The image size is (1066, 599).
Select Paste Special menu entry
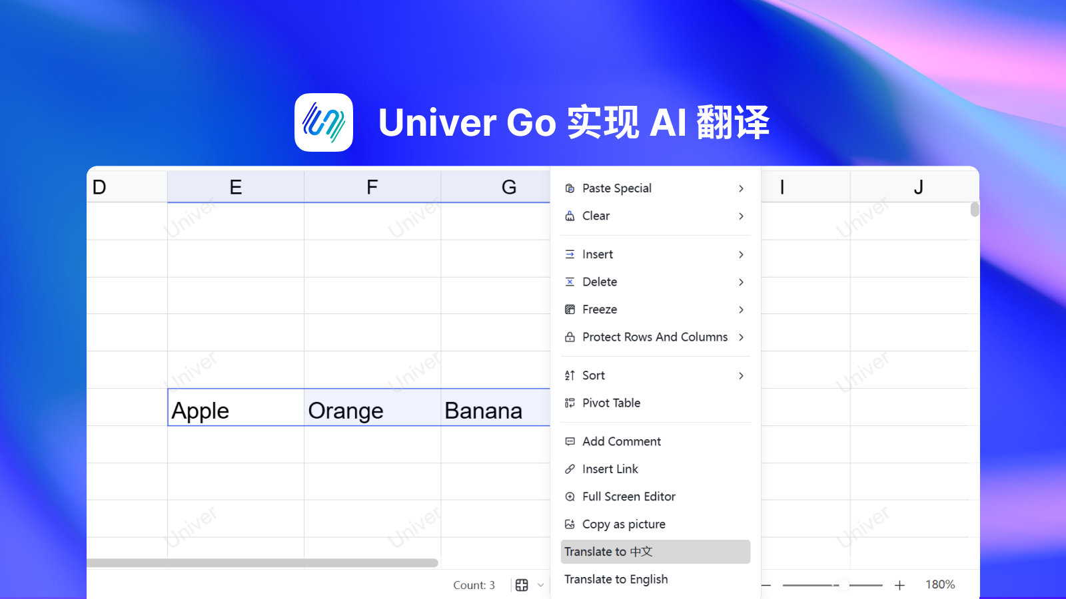656,188
